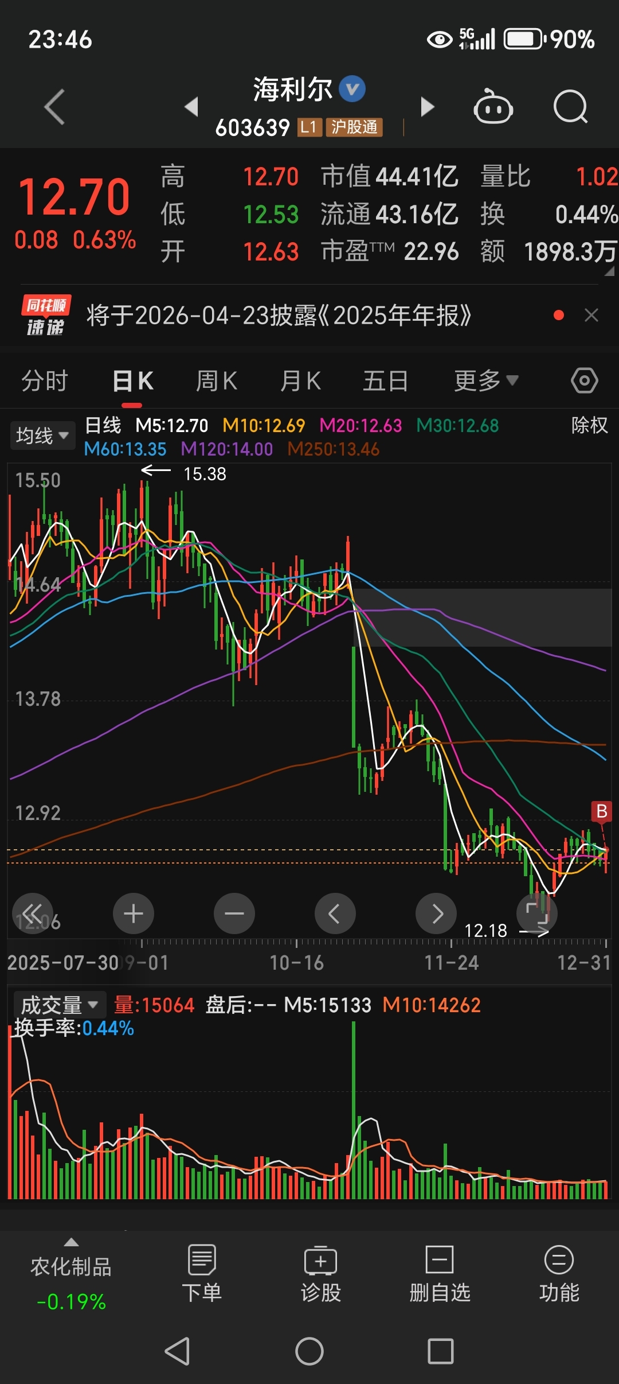Image resolution: width=619 pixels, height=1384 pixels.
Task: Tap the red B buy marker
Action: (x=602, y=811)
